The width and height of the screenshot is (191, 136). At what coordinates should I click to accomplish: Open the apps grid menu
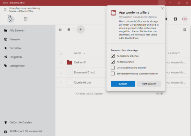tap(26, 19)
